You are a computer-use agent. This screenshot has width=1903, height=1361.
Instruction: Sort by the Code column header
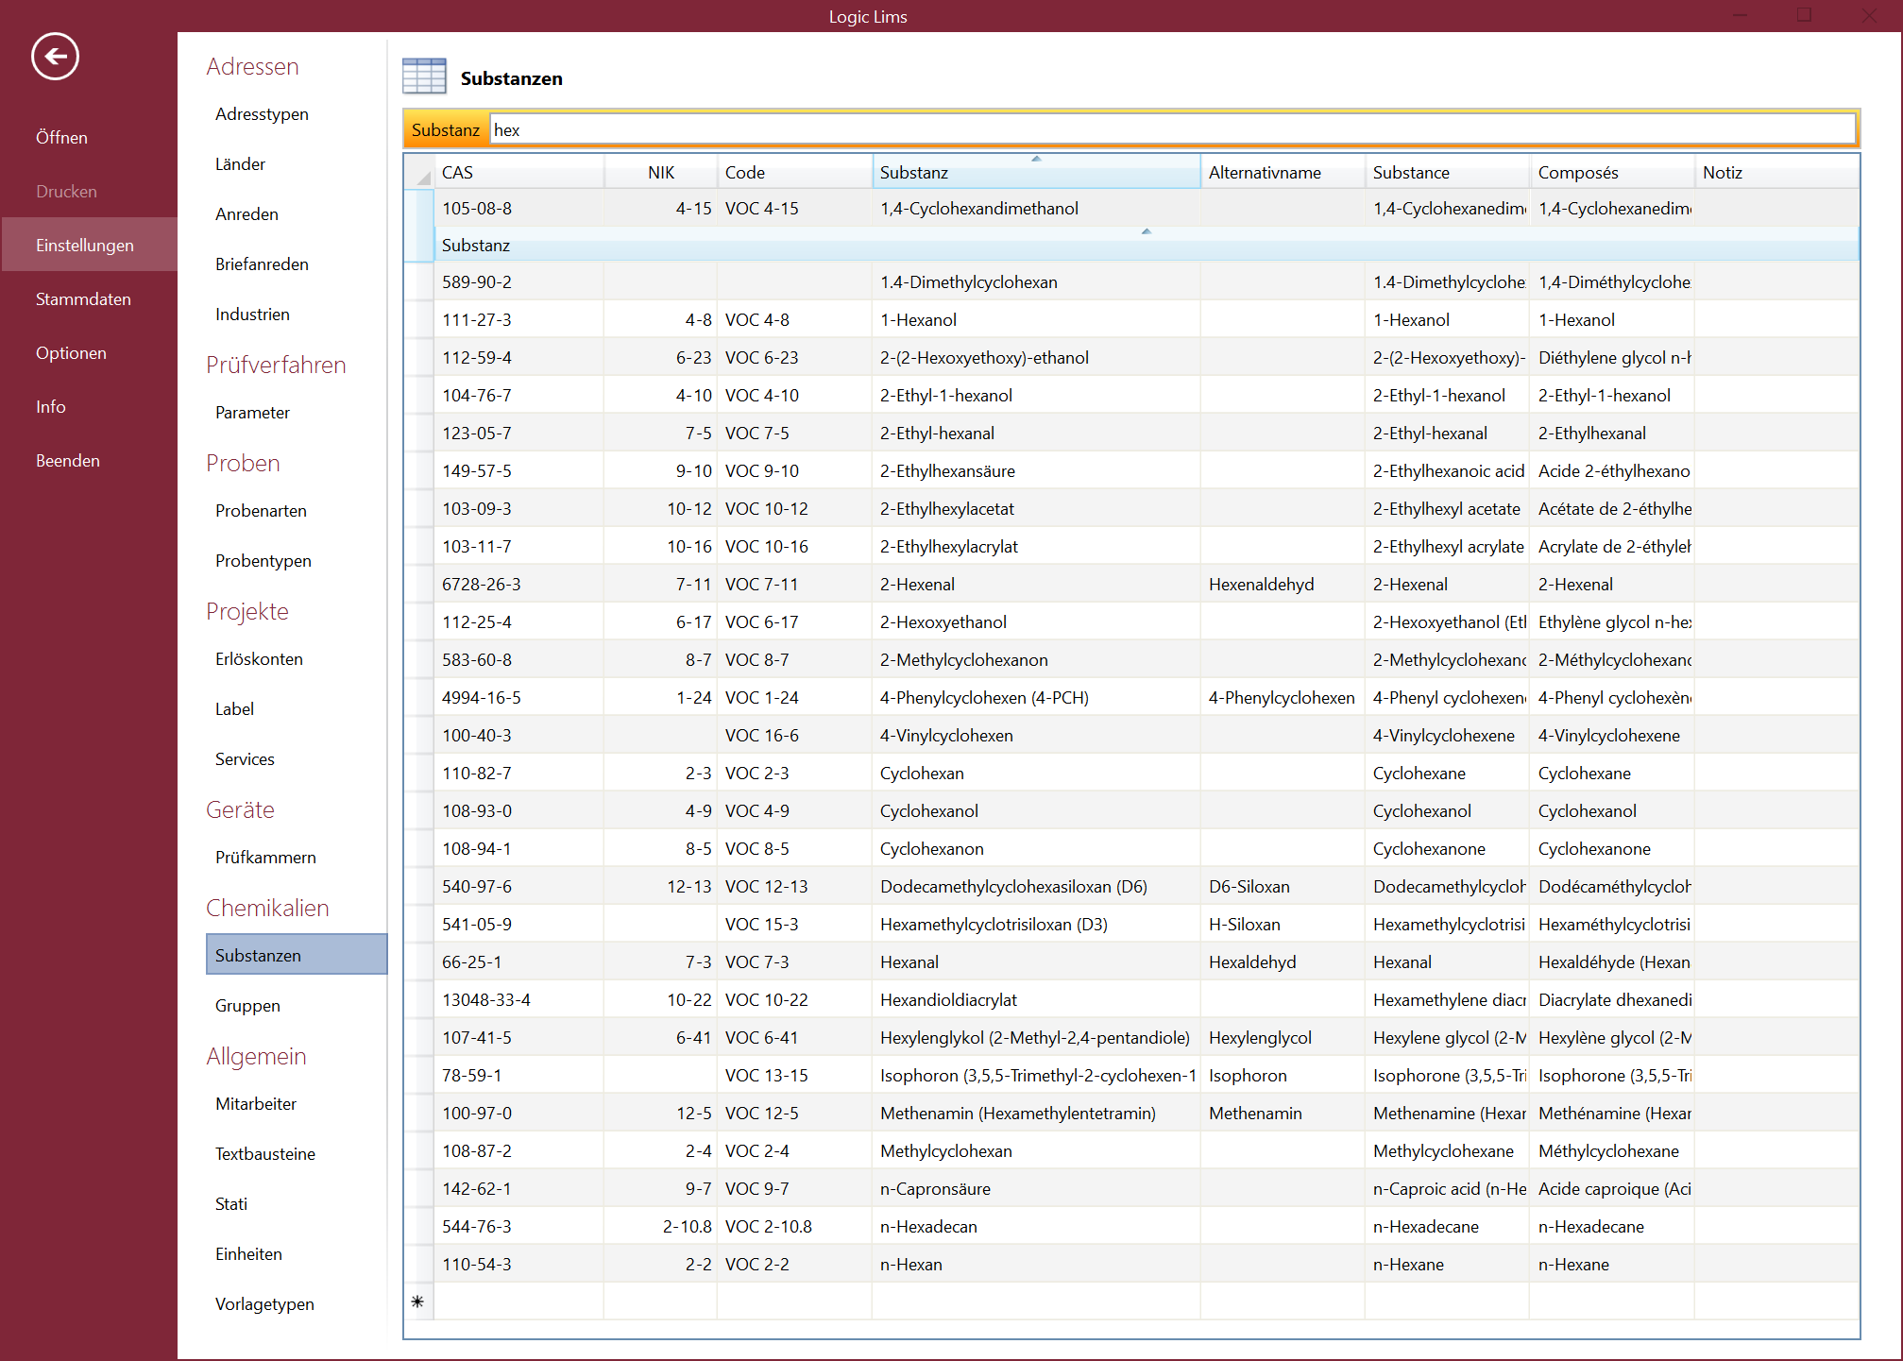(x=794, y=173)
